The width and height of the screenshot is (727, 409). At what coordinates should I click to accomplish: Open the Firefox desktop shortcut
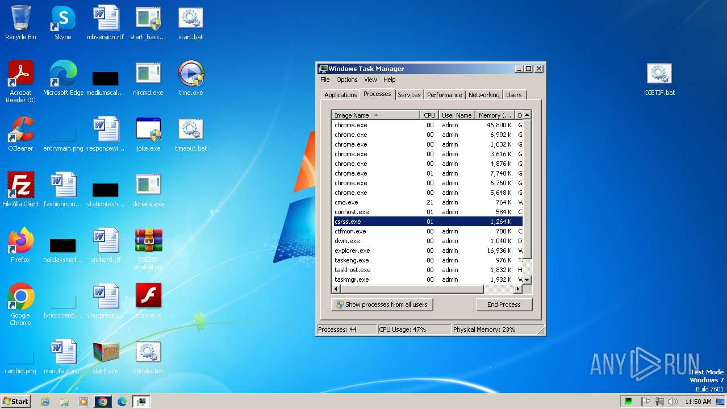[20, 245]
